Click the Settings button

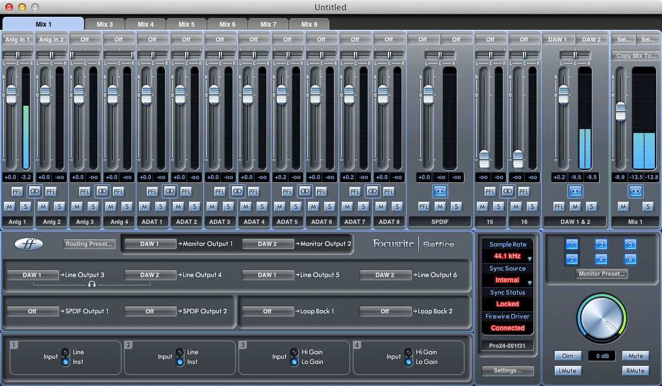click(x=507, y=370)
